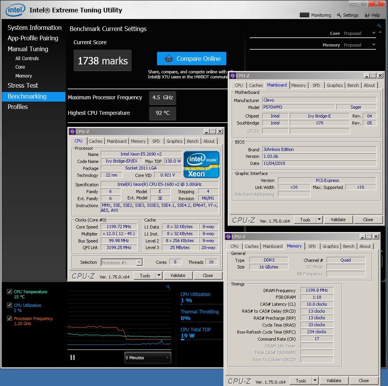Switch to Mainboard tab in CPU-Z Memory window
This screenshot has height=386, width=388.
click(x=273, y=246)
